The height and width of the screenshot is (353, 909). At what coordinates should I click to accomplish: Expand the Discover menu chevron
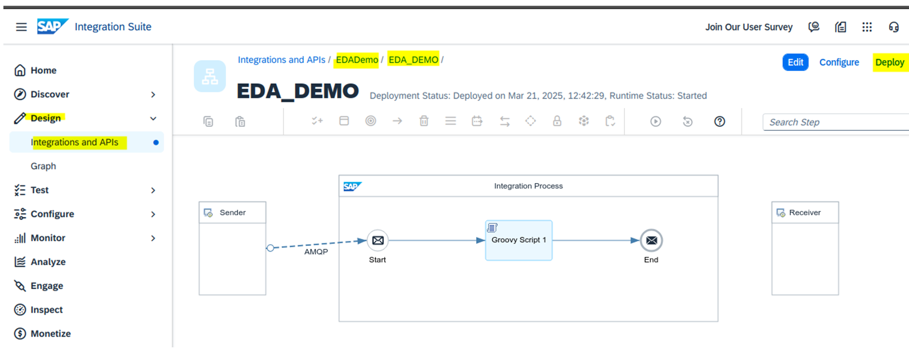click(153, 95)
